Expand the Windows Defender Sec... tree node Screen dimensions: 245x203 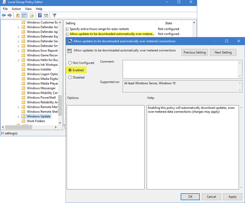coord(18,42)
